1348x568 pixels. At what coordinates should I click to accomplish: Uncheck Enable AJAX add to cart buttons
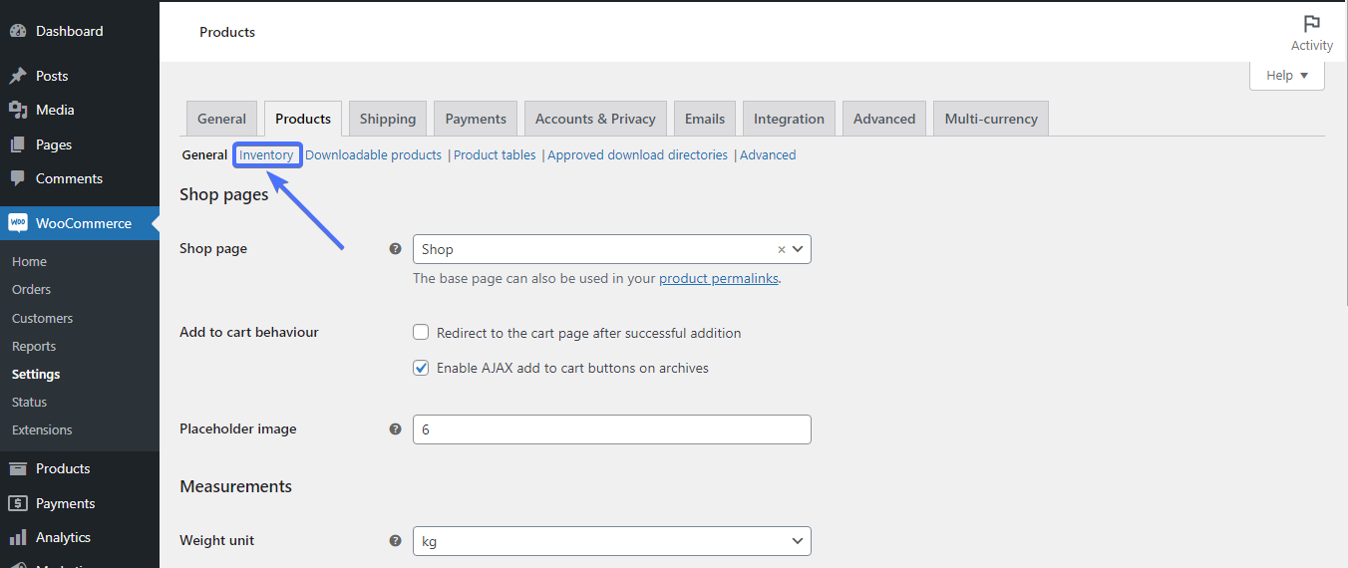421,368
